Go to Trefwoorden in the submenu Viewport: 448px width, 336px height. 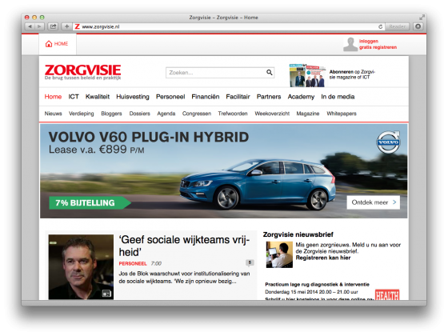(233, 114)
